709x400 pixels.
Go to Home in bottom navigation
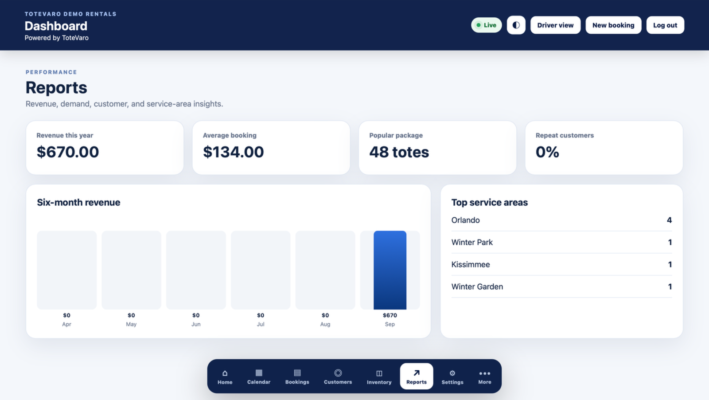tap(225, 376)
